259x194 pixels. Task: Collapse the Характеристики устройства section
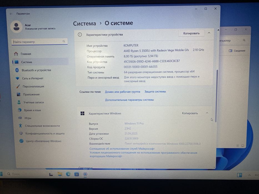tap(209, 33)
